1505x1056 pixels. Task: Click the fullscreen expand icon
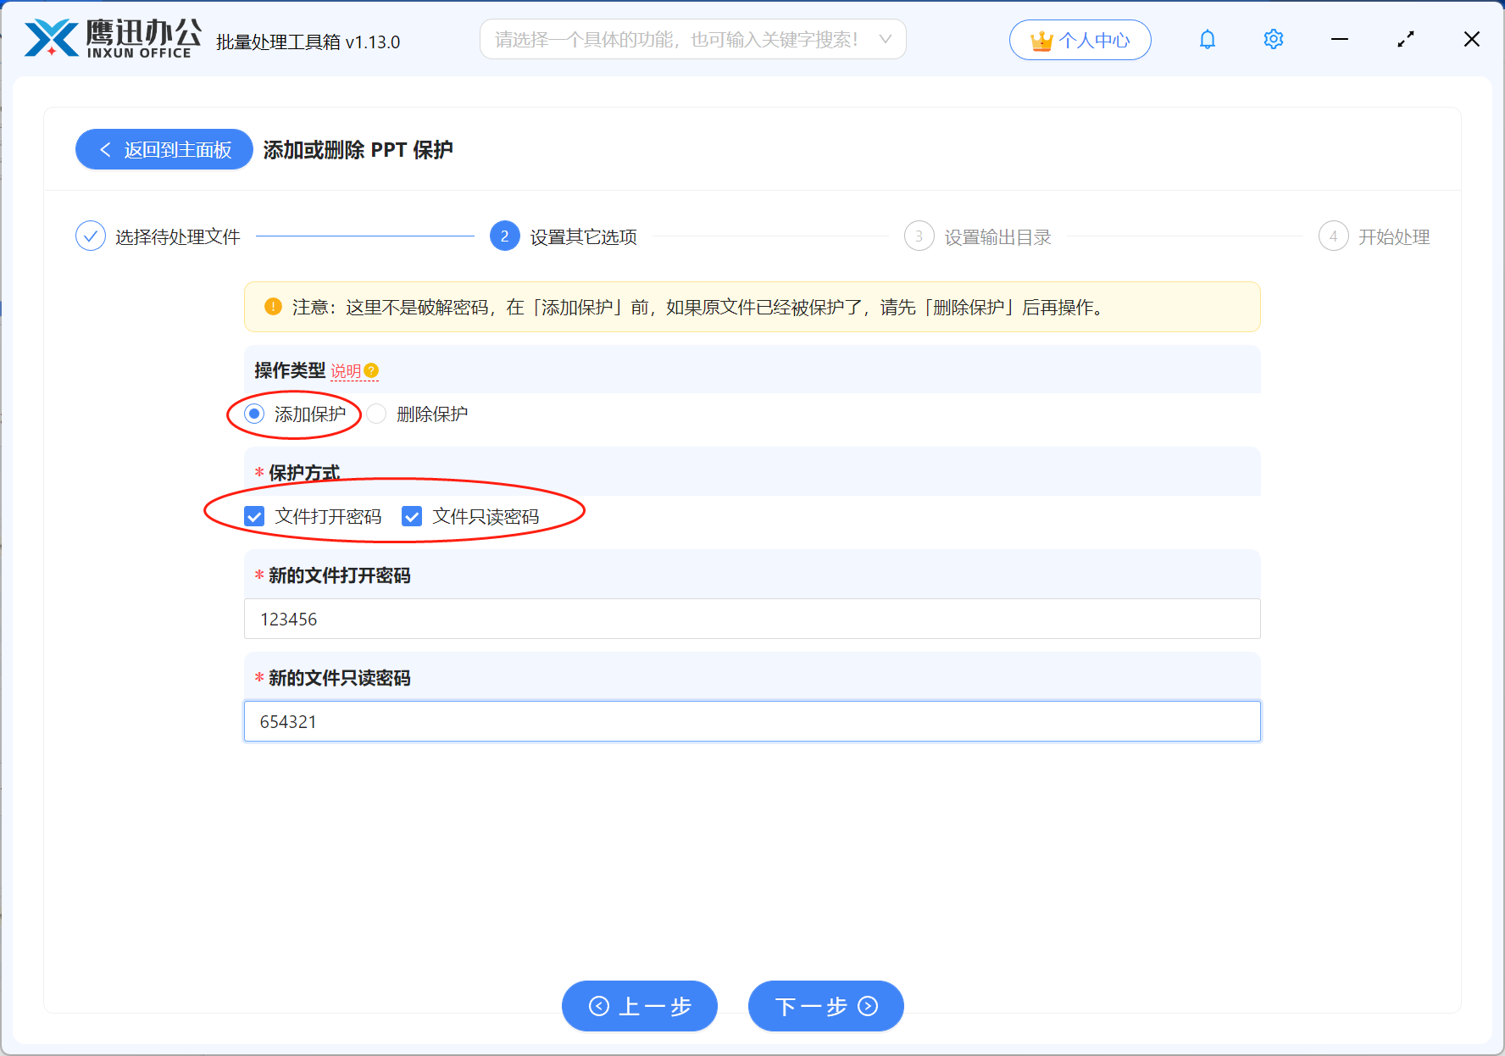[x=1405, y=38]
